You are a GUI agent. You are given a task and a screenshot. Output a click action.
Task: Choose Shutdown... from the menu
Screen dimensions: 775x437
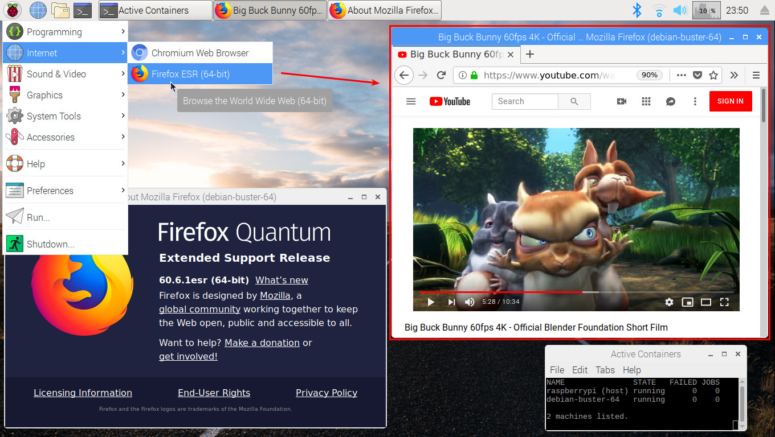click(66, 244)
